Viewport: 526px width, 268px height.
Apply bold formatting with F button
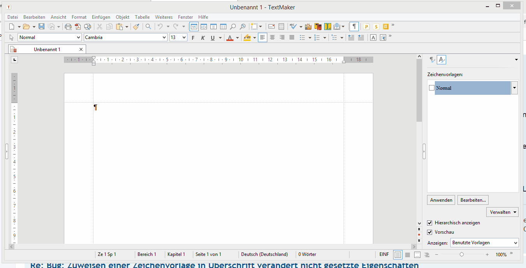193,38
